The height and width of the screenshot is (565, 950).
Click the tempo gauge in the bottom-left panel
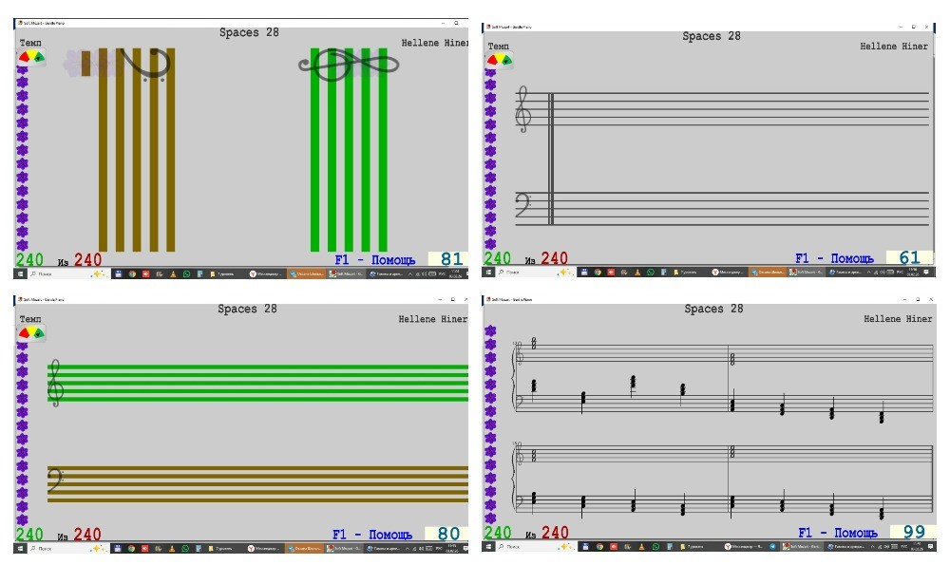coord(32,333)
